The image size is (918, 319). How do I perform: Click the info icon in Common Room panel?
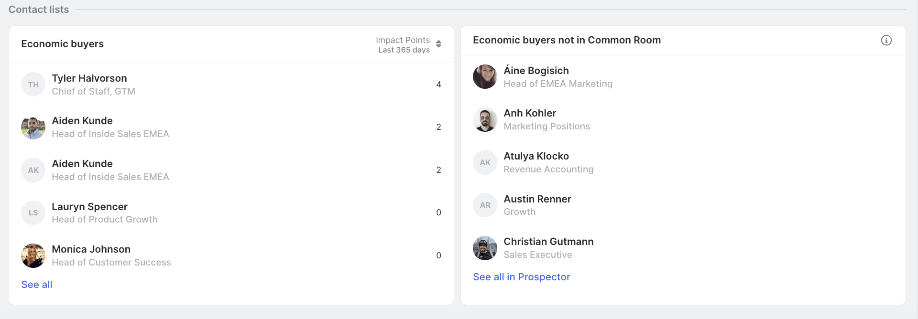click(x=886, y=41)
